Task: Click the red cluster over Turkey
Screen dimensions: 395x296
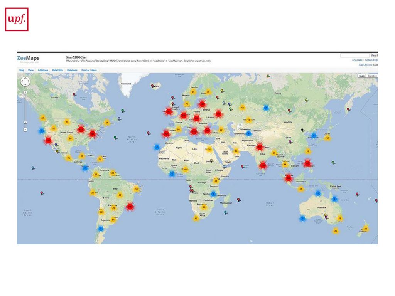Action: tap(207, 130)
